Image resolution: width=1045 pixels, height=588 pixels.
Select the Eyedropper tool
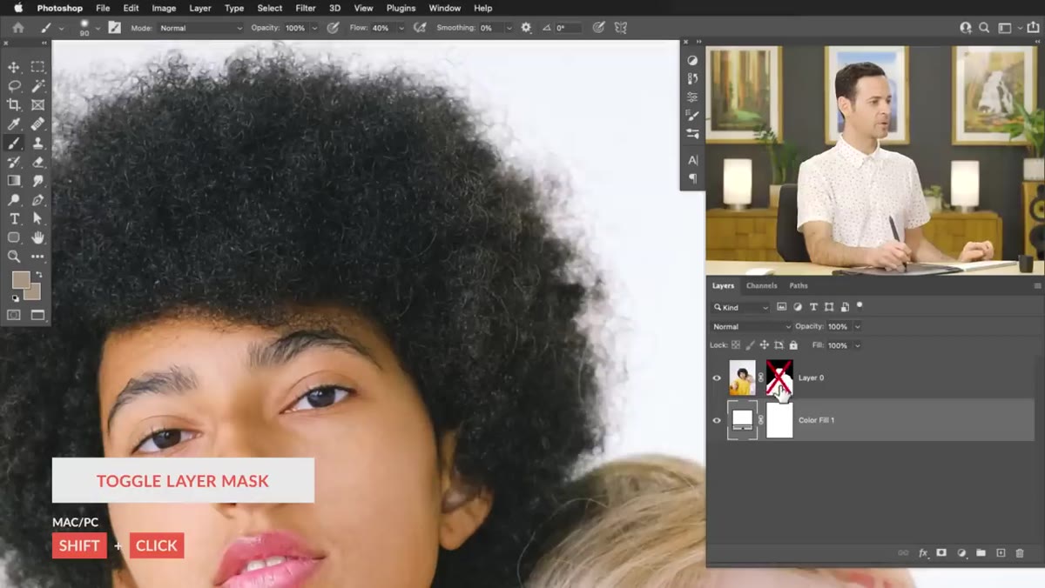(14, 124)
